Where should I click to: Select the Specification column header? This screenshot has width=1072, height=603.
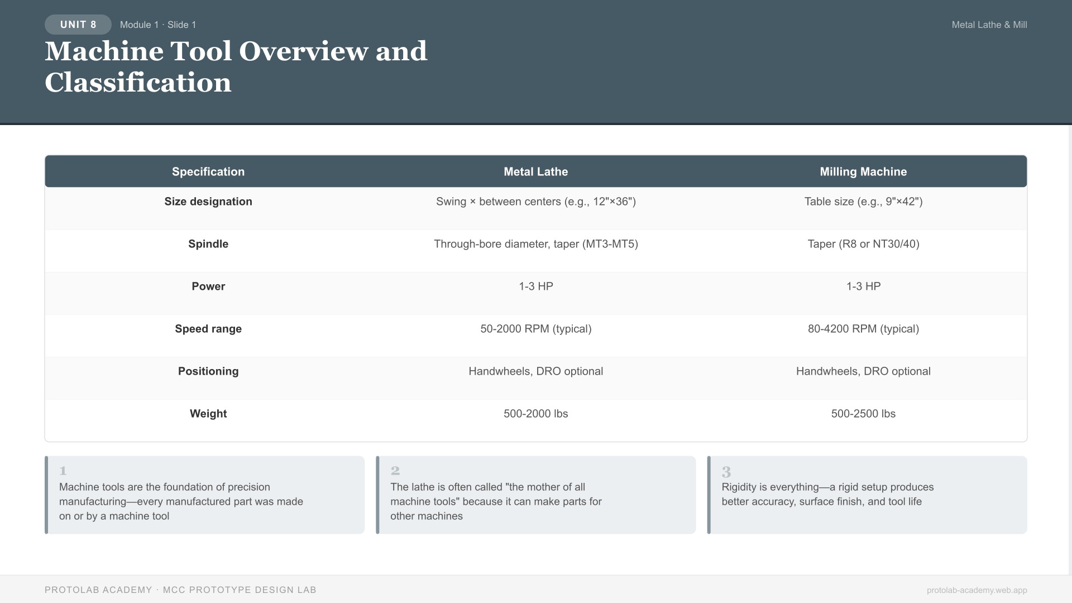tap(208, 171)
